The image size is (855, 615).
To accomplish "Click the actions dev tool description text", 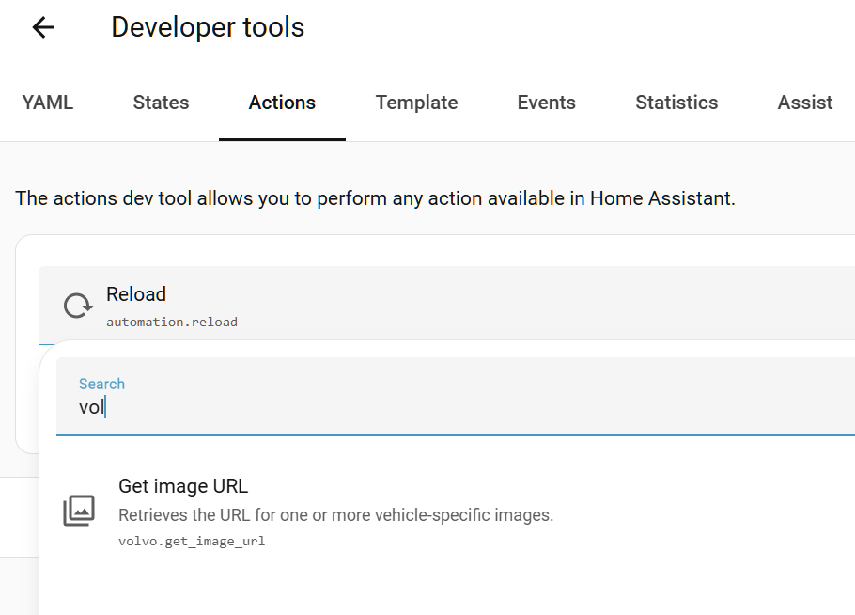I will pos(375,198).
